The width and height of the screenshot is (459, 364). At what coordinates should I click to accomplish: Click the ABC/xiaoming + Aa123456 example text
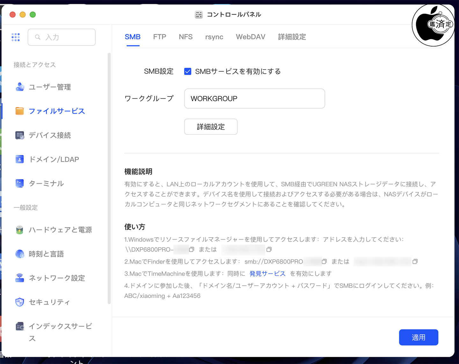click(x=162, y=296)
